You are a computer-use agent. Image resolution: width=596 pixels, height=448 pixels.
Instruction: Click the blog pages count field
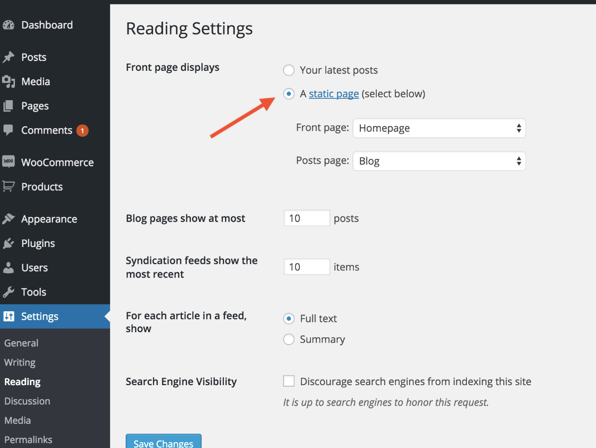click(306, 219)
